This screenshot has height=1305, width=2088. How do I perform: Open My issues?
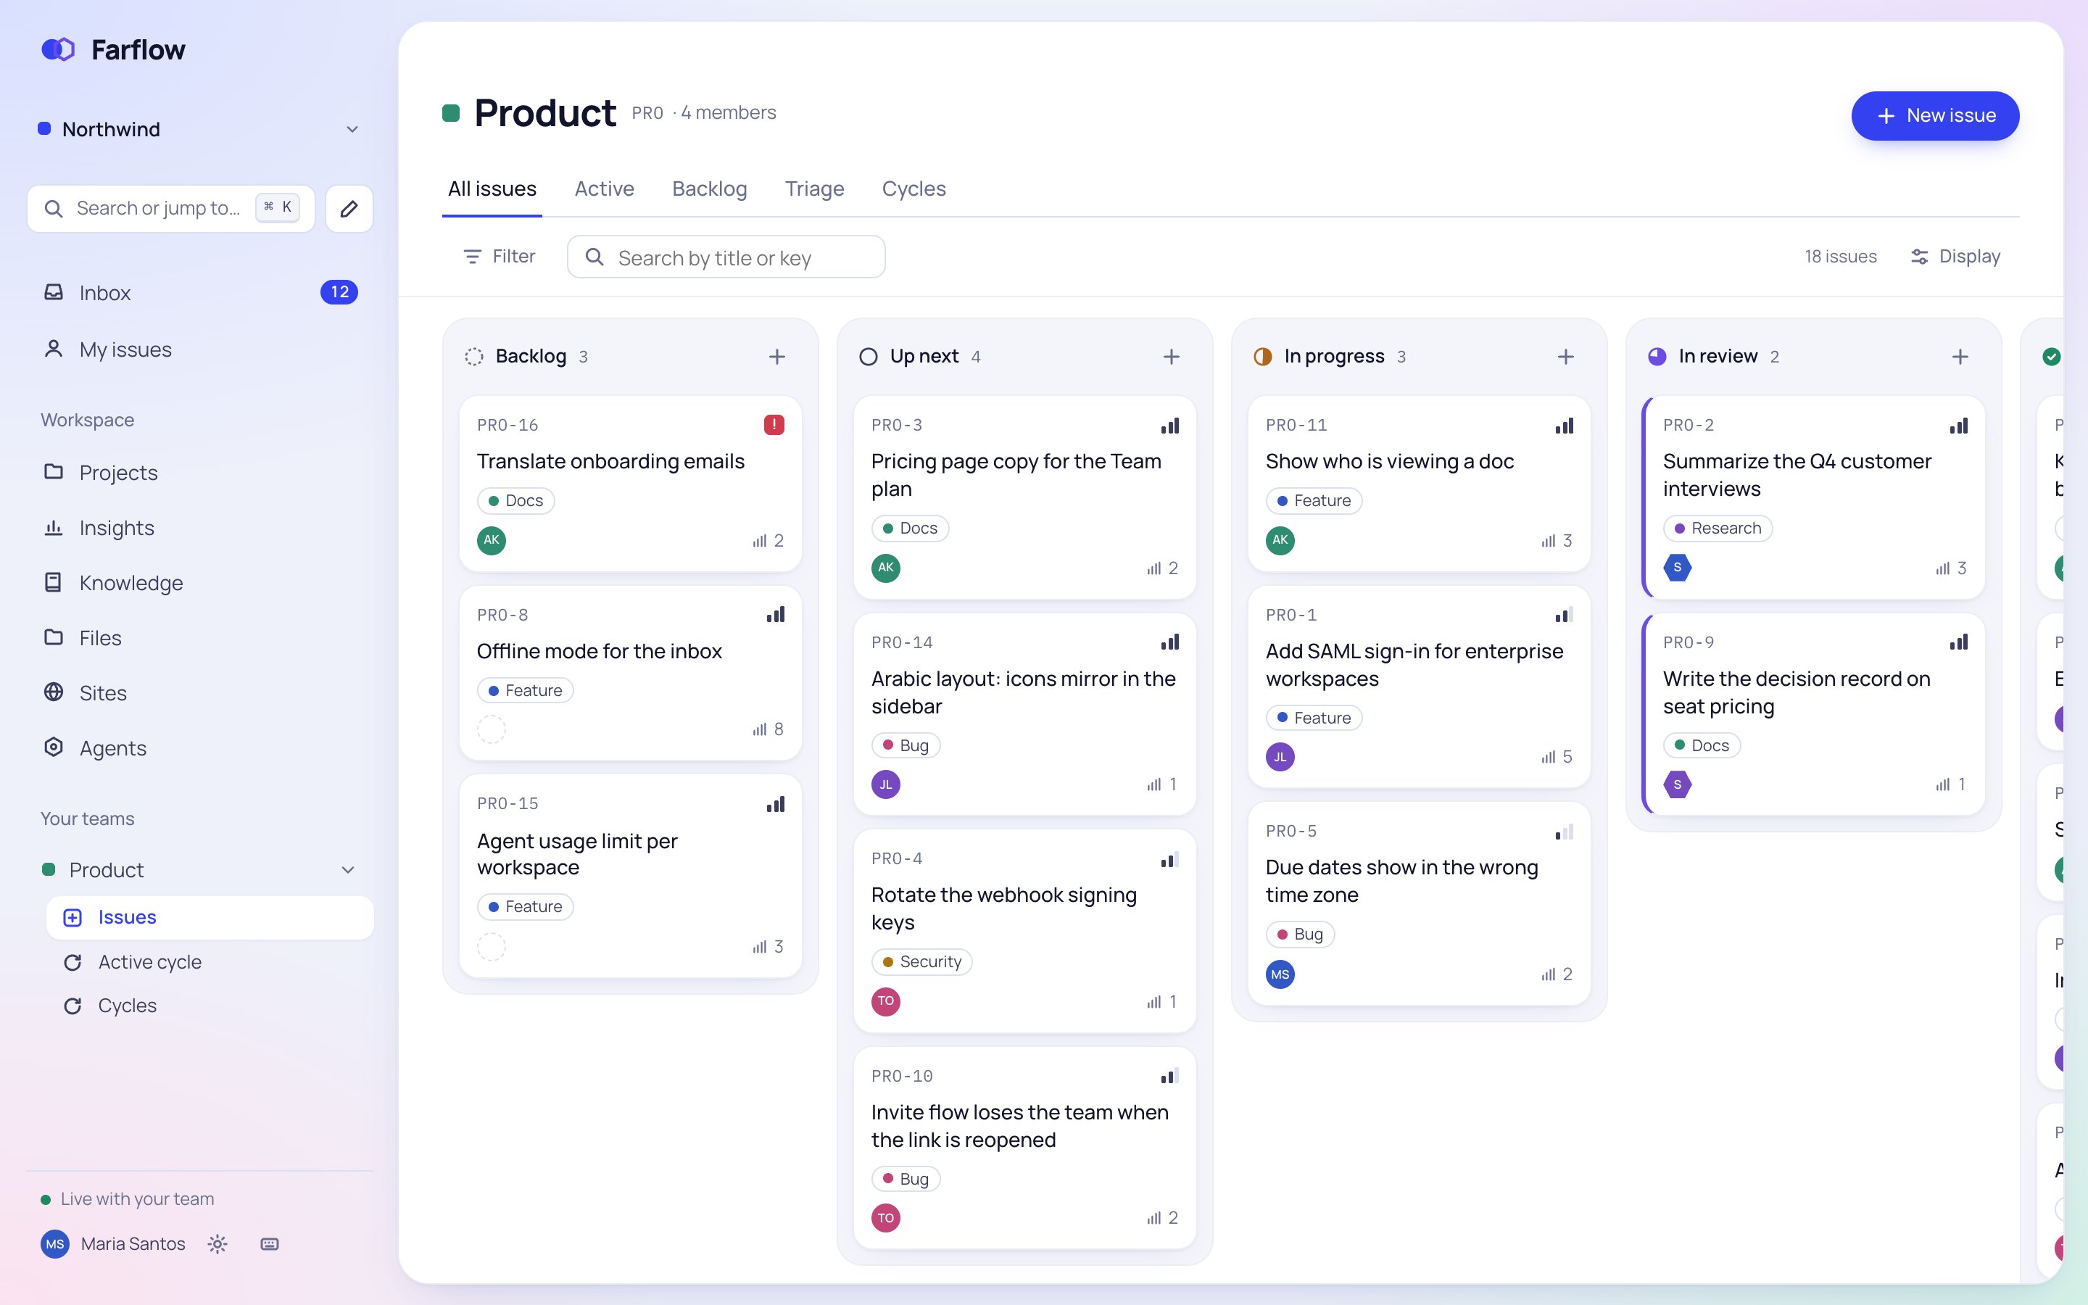click(200, 349)
